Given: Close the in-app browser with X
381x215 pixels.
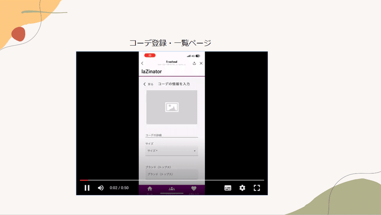Looking at the screenshot, I should [x=201, y=63].
